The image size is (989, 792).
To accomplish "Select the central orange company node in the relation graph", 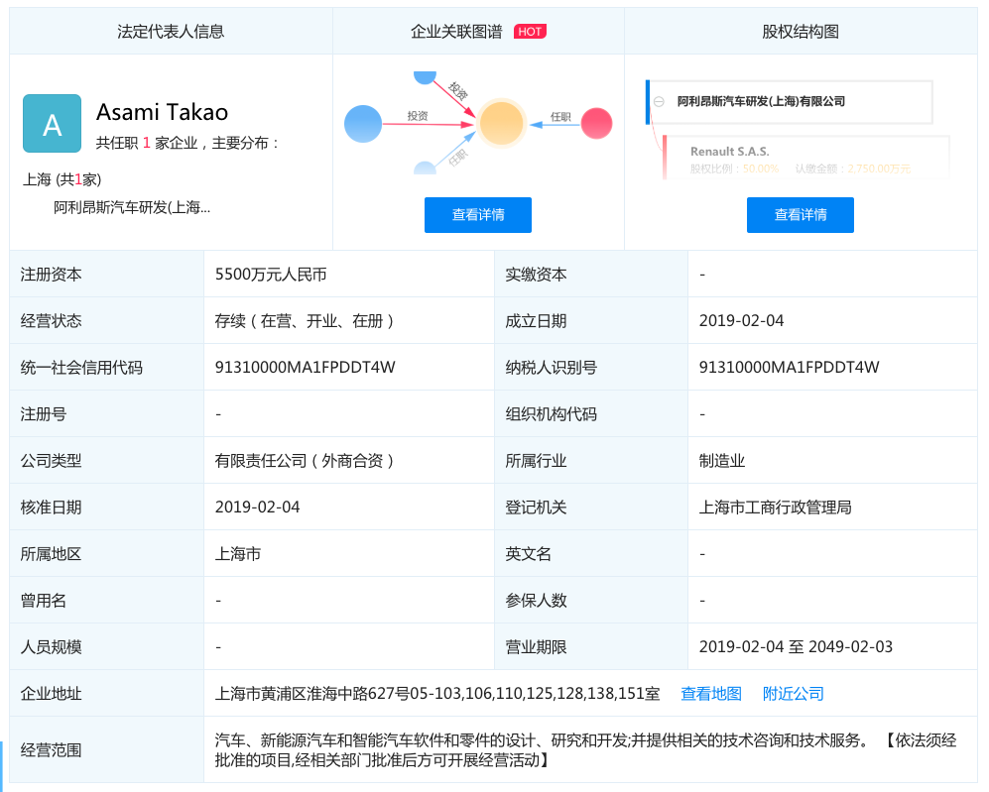I will click(x=501, y=124).
